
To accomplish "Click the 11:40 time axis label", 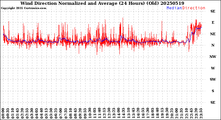I will pyautogui.click(x=100, y=114).
